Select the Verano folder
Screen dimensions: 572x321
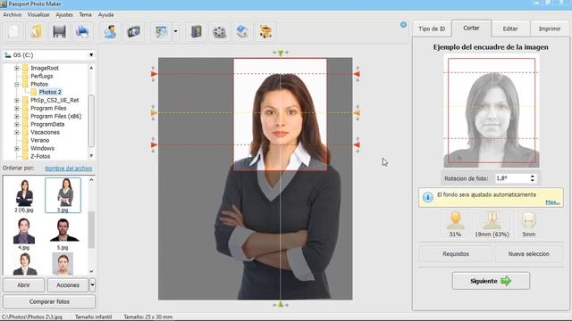39,140
